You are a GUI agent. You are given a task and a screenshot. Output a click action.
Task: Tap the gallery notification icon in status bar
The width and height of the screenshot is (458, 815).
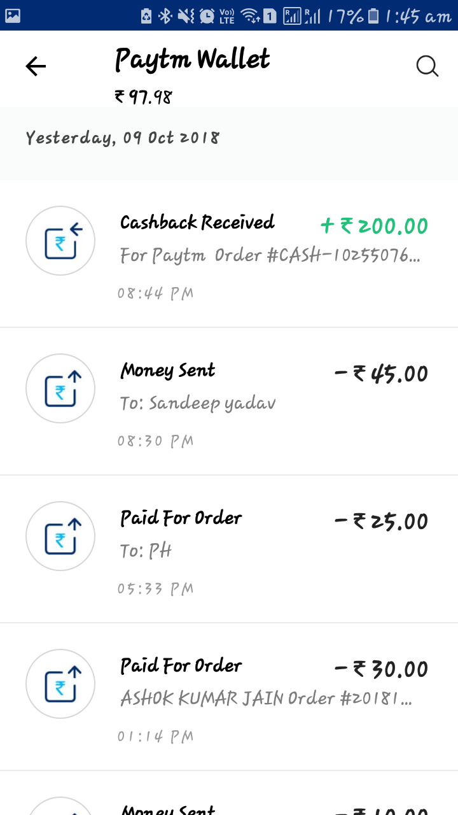[13, 15]
